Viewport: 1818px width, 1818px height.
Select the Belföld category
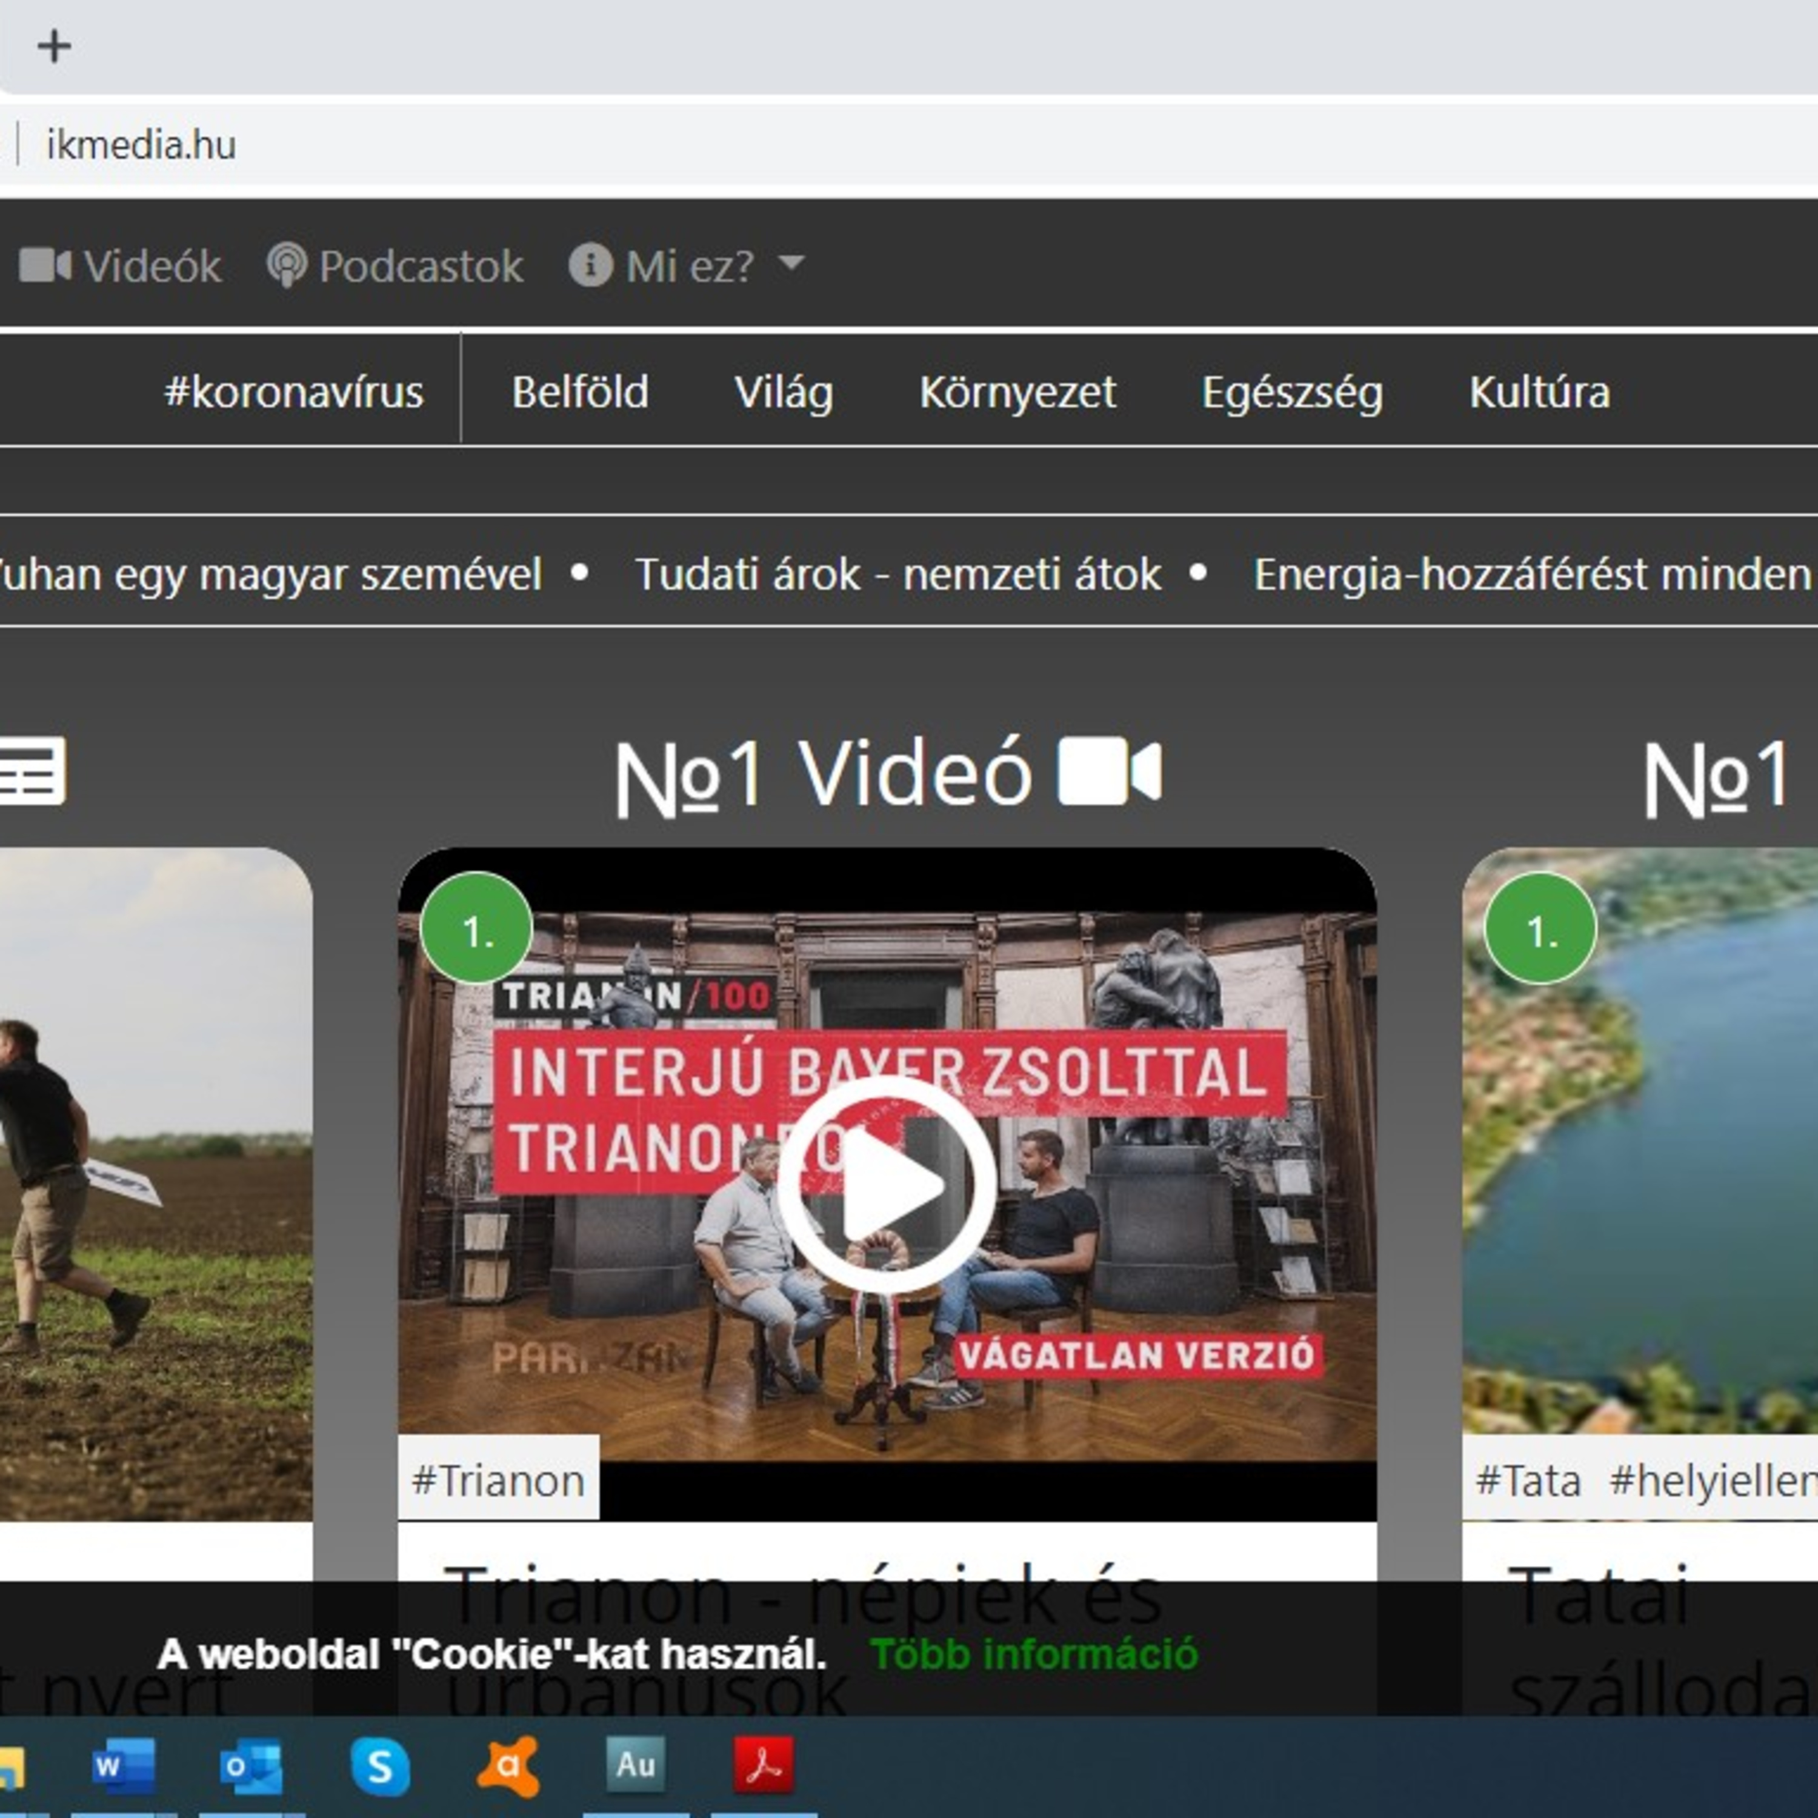pos(581,391)
